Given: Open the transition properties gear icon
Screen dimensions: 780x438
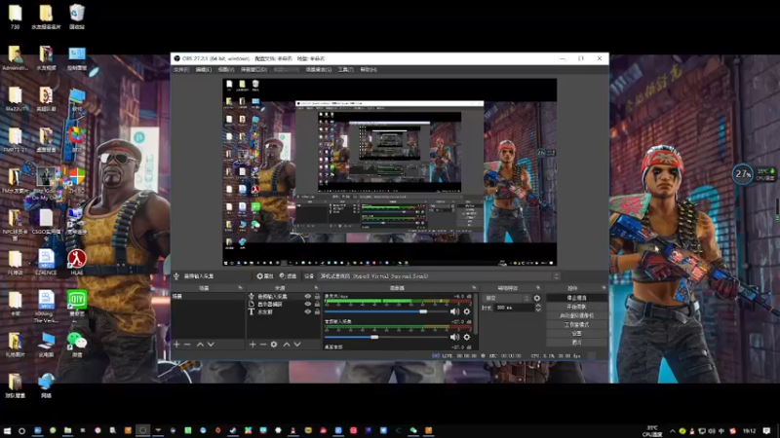Looking at the screenshot, I should tap(537, 298).
